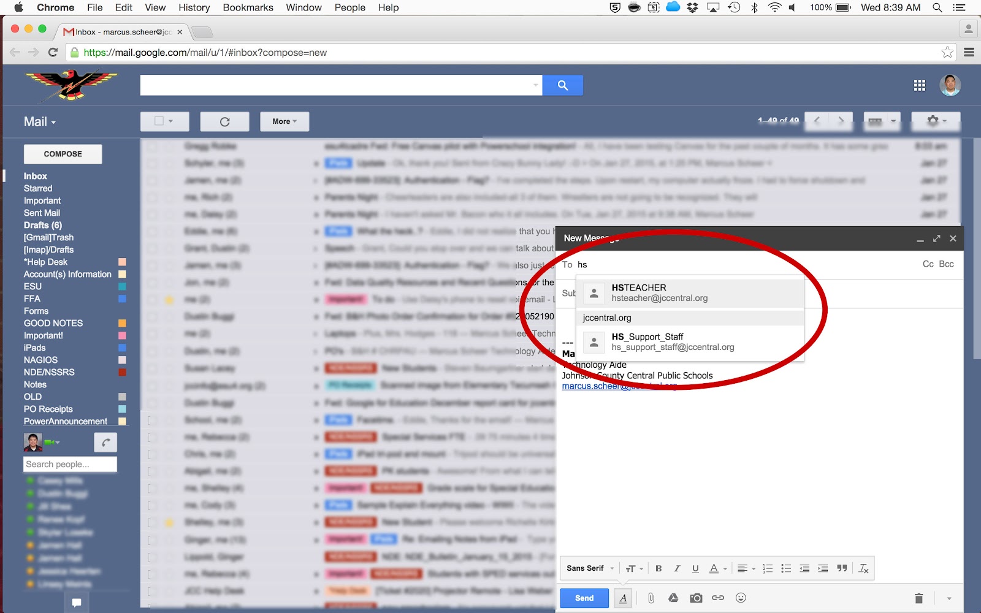Discard the draft with the trash icon
Screen dimensions: 981x613
tap(918, 598)
